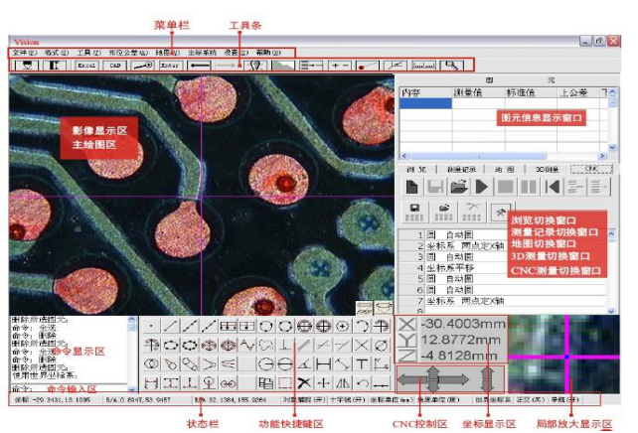Image resolution: width=638 pixels, height=433 pixels.
Task: Toggle the 十字线 crosshair status item
Action: click(347, 399)
